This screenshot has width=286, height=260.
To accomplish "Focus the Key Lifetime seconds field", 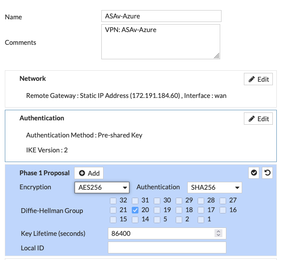I will click(x=161, y=234).
